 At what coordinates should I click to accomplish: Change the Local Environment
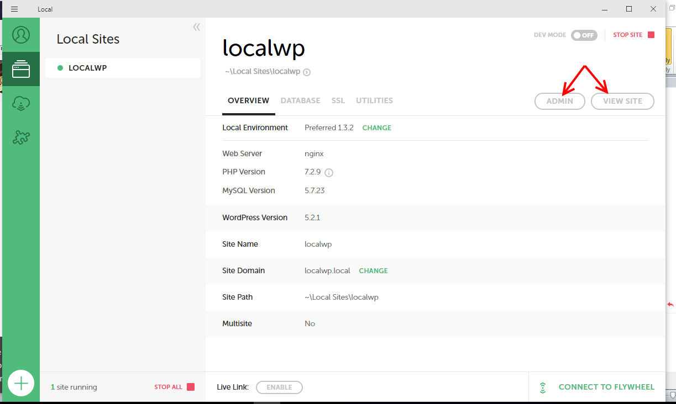(376, 128)
